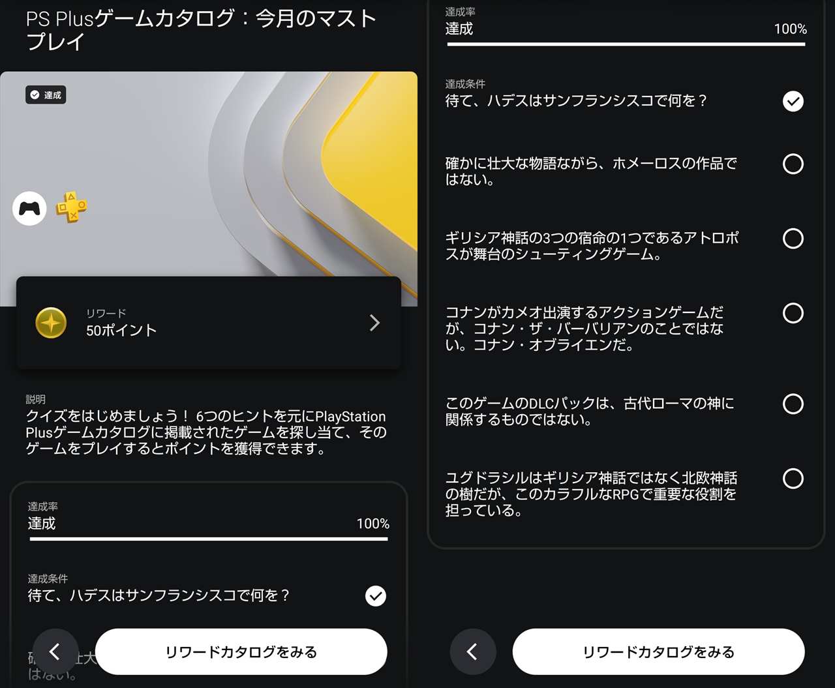
Task: Toggle circle beside コナン・オブライエン hint
Action: click(793, 313)
